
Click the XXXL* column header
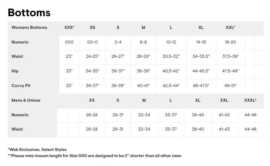(250, 100)
